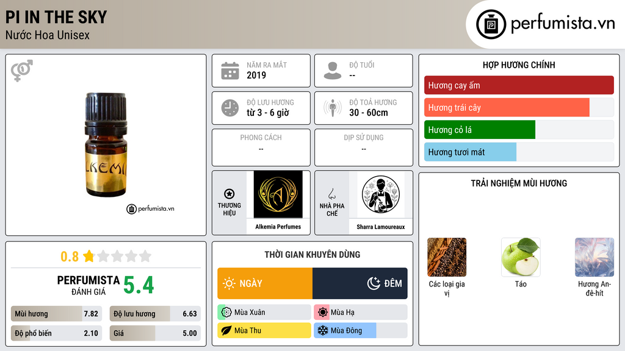This screenshot has height=351, width=625.
Task: Open the Alkemia perfume bottle image
Action: click(x=106, y=145)
